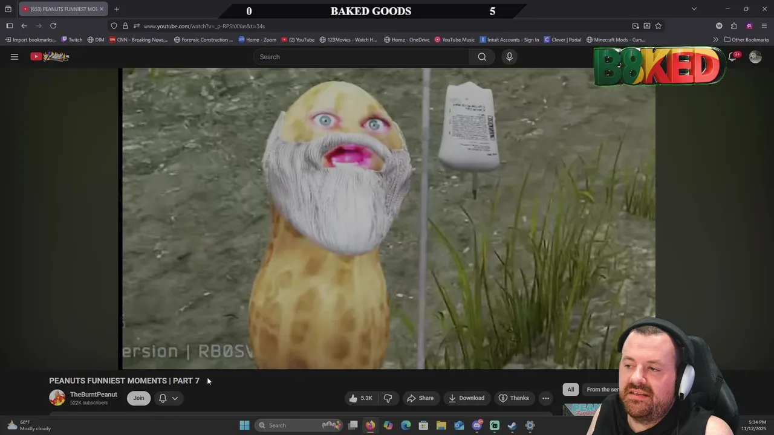774x435 pixels.
Task: Open the tab list overview icon
Action: (8, 9)
